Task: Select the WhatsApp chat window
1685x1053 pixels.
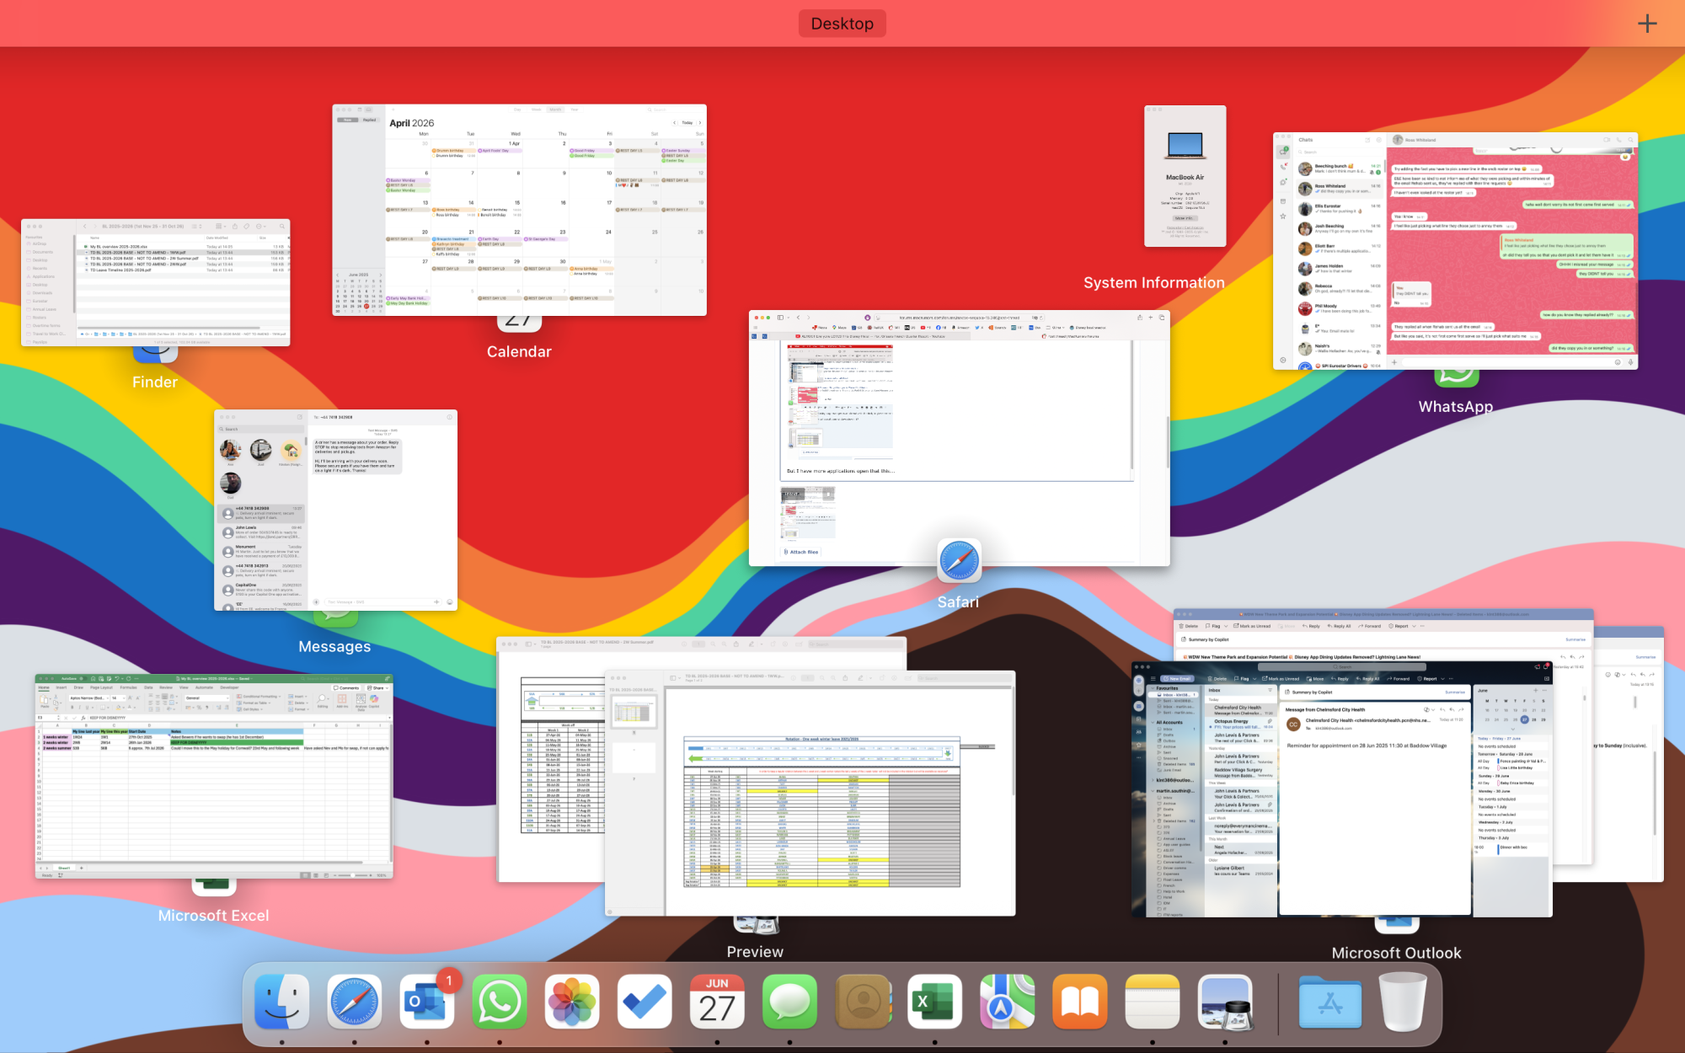Action: point(1455,251)
